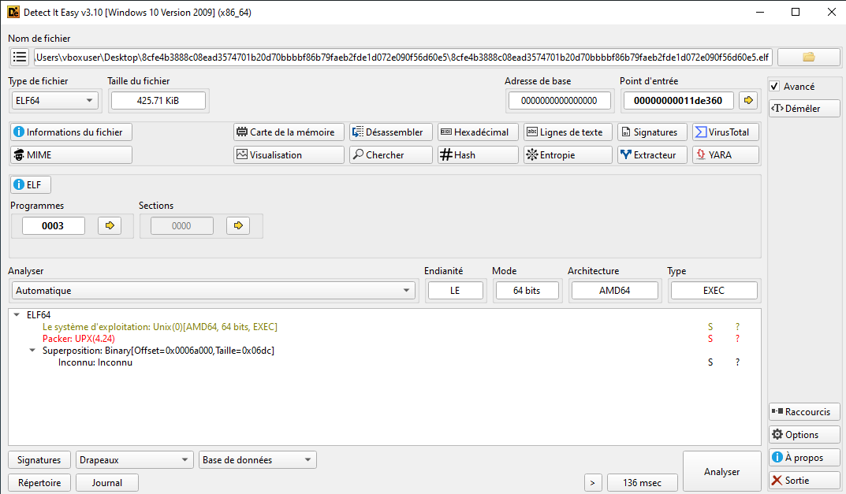
Task: Open Informations du fichier
Action: coord(71,132)
